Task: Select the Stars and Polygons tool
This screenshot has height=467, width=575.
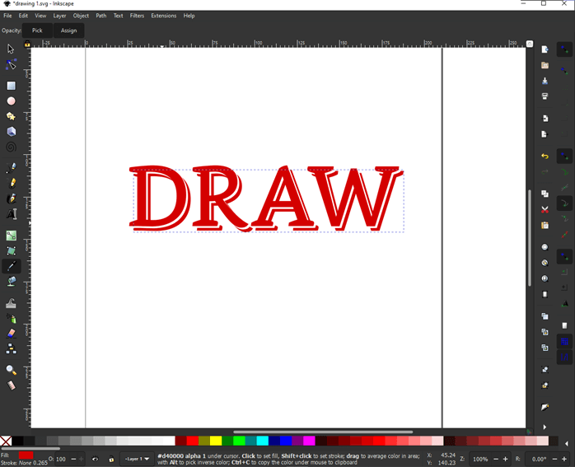Action: tap(11, 116)
